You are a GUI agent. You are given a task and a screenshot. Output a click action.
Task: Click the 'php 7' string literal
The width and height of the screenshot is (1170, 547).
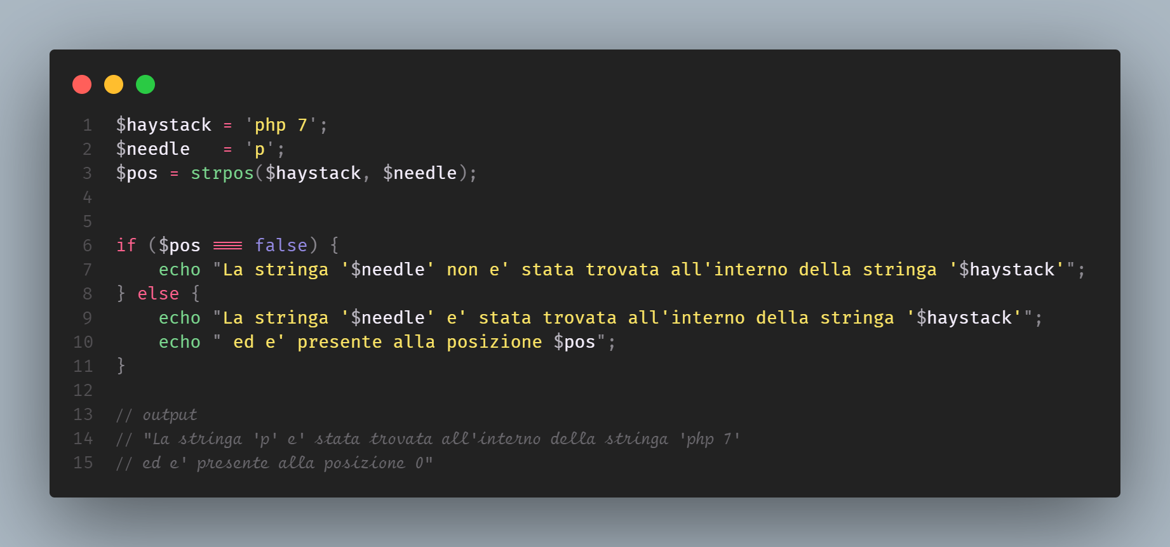coord(281,125)
